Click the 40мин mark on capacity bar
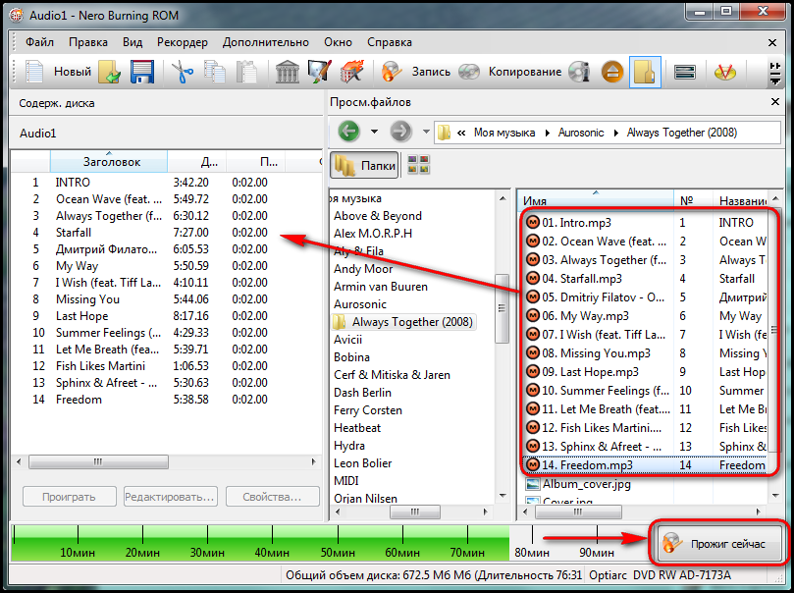Image resolution: width=794 pixels, height=593 pixels. 272,552
